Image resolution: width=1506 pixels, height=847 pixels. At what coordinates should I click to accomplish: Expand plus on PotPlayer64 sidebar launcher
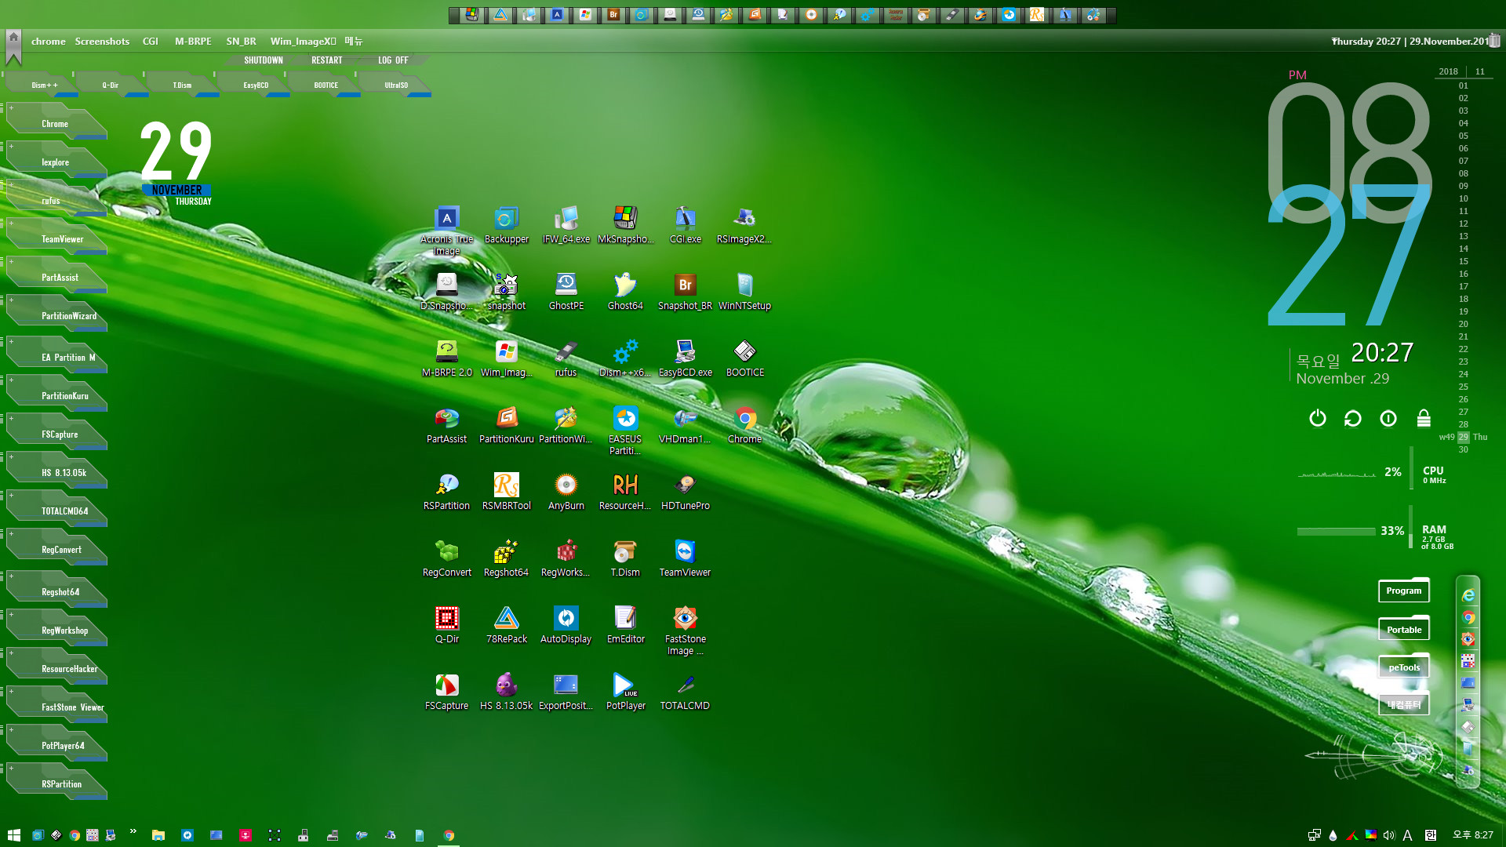point(11,729)
